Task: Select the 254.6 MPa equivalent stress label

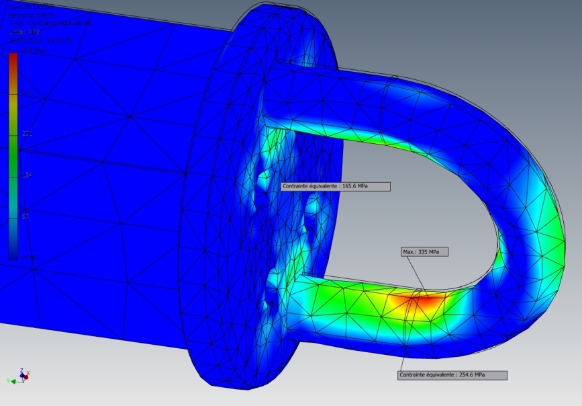Action: pos(452,375)
